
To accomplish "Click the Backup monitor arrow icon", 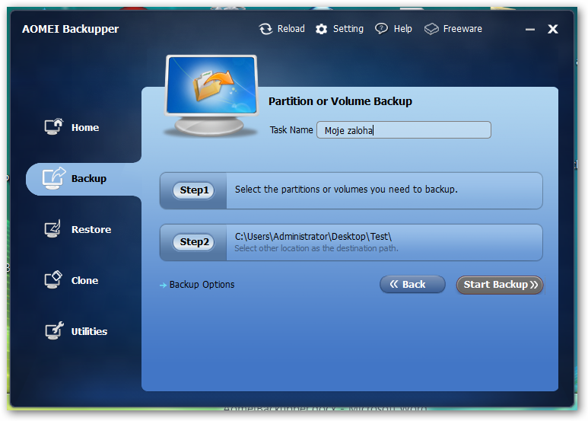I will pyautogui.click(x=53, y=178).
